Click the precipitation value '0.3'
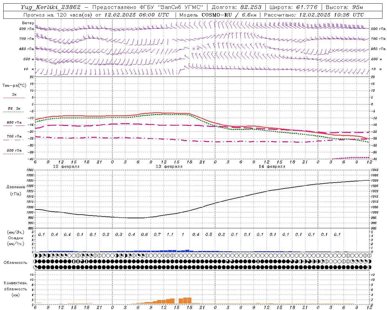This screenshot has width=387, height=310. click(x=119, y=234)
